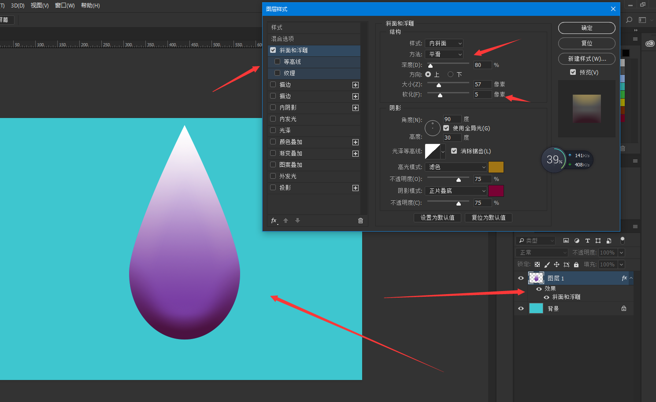
Task: Click lock all padlock icon
Action: 576,265
